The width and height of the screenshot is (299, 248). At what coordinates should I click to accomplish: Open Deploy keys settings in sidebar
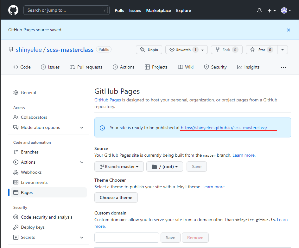pyautogui.click(x=49, y=227)
